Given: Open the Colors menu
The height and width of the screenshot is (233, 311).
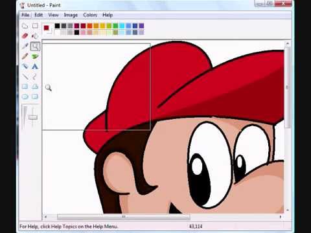Looking at the screenshot, I should [90, 15].
